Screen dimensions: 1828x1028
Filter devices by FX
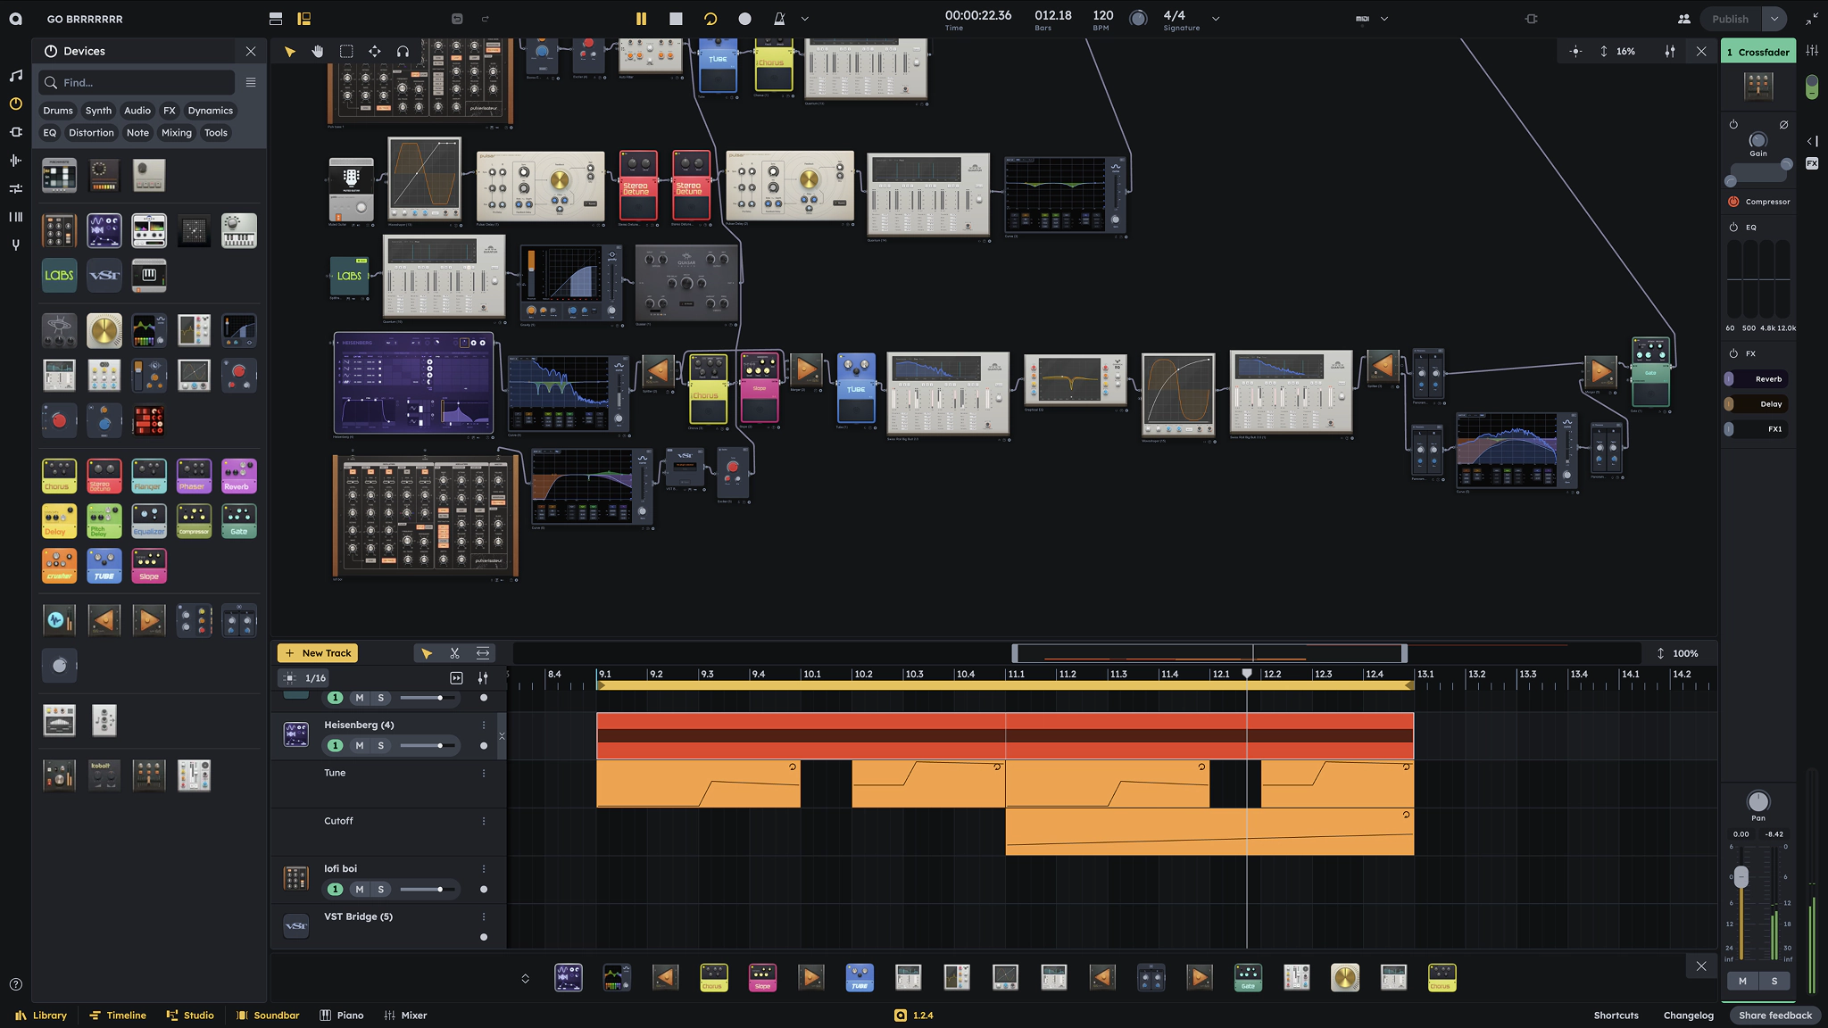(170, 111)
